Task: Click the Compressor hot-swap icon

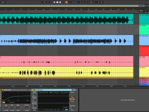Action: pos(72,90)
